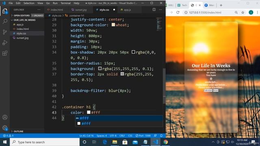Image resolution: width=260 pixels, height=146 pixels.
Task: Click the Port 5500 Live Server status
Action: (143, 135)
